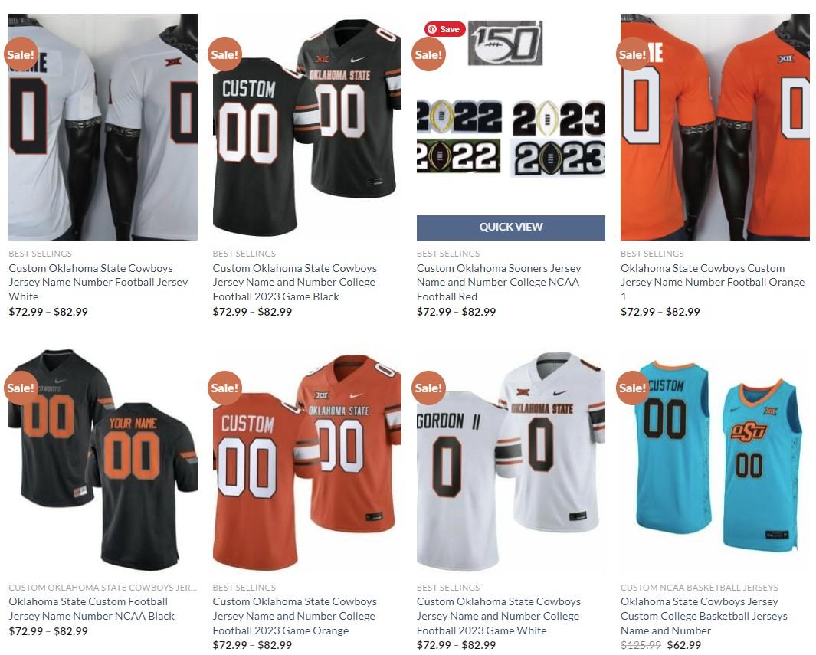Click Custom Oklahoma State Cowboys Jer... category label
Viewport: 816px width, 655px height.
tap(103, 588)
